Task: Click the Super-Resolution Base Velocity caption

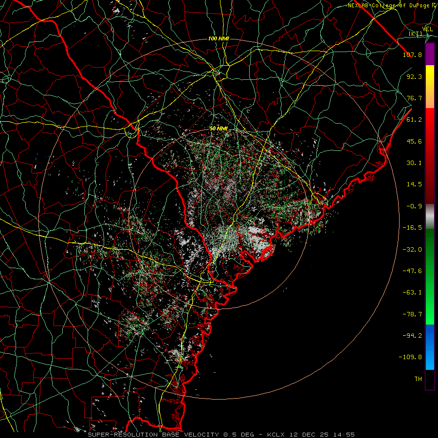Action: tap(221, 435)
